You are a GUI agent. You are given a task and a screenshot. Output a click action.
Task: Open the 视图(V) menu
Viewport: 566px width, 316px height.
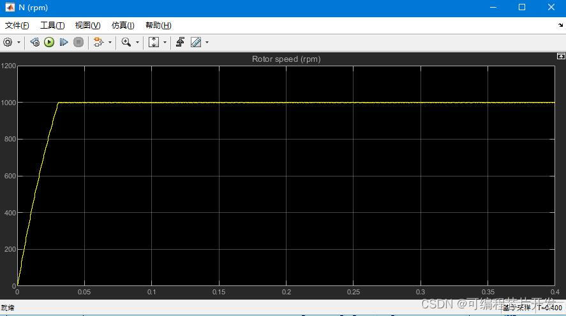point(87,25)
